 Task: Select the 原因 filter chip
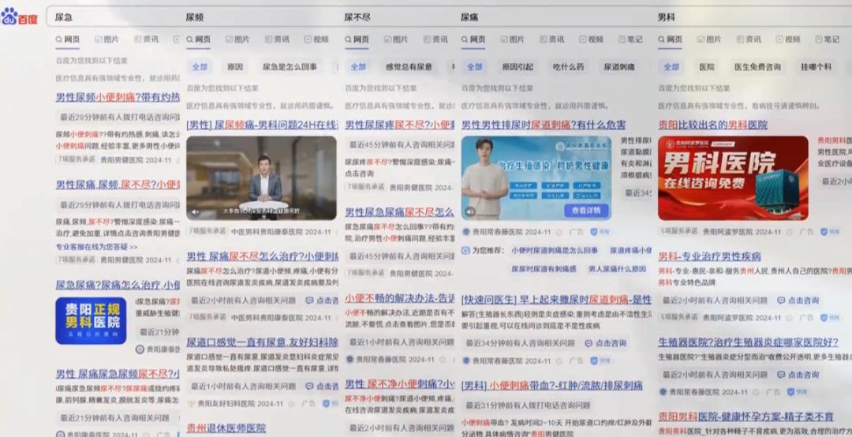coord(235,67)
